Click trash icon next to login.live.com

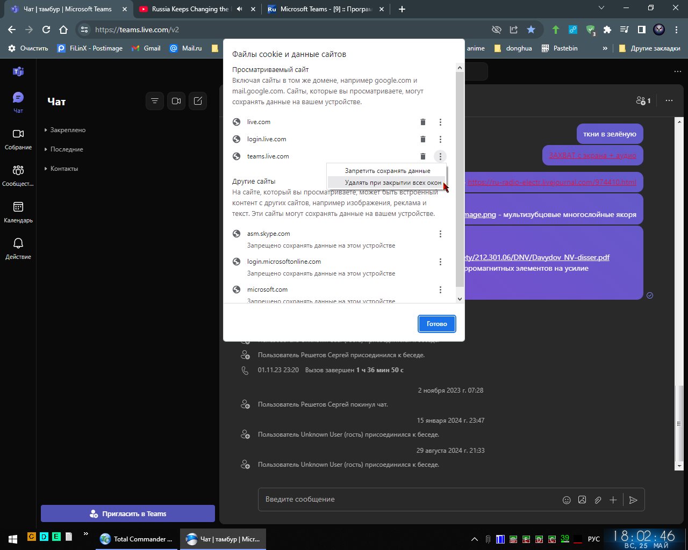pos(423,139)
